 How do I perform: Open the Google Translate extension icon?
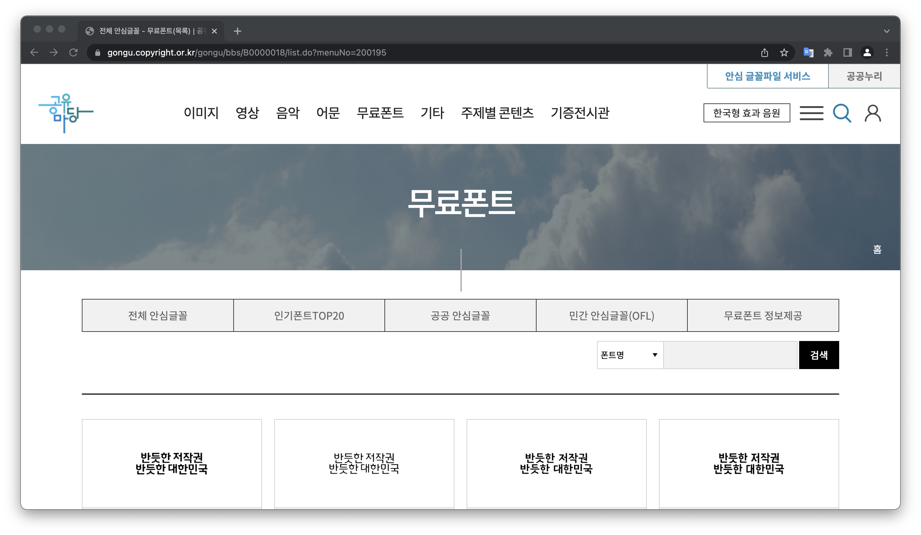coord(808,52)
